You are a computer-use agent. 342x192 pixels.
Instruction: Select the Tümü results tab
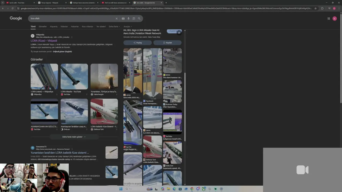33,26
